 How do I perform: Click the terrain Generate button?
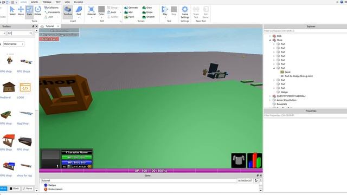(131, 8)
